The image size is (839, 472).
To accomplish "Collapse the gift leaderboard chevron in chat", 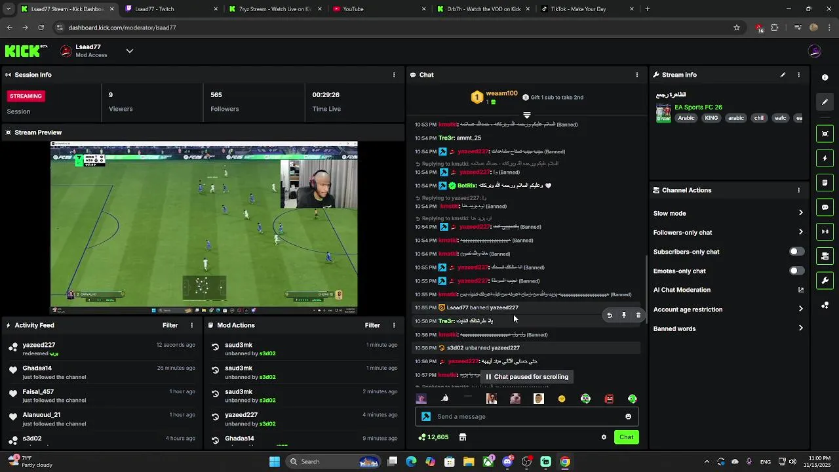I will click(526, 115).
